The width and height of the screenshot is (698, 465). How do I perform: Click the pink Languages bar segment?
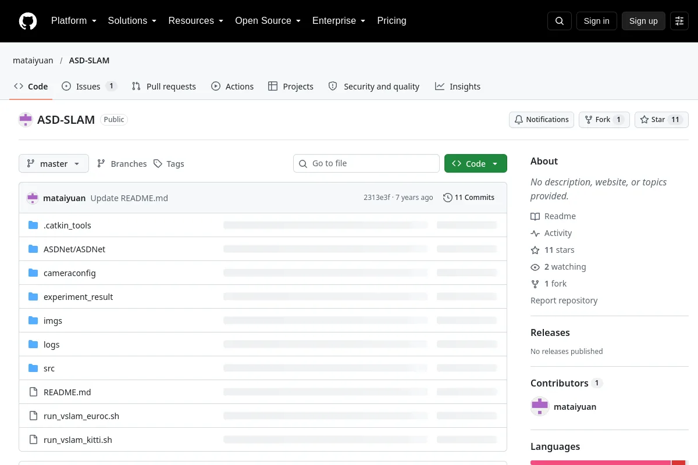[x=601, y=463]
